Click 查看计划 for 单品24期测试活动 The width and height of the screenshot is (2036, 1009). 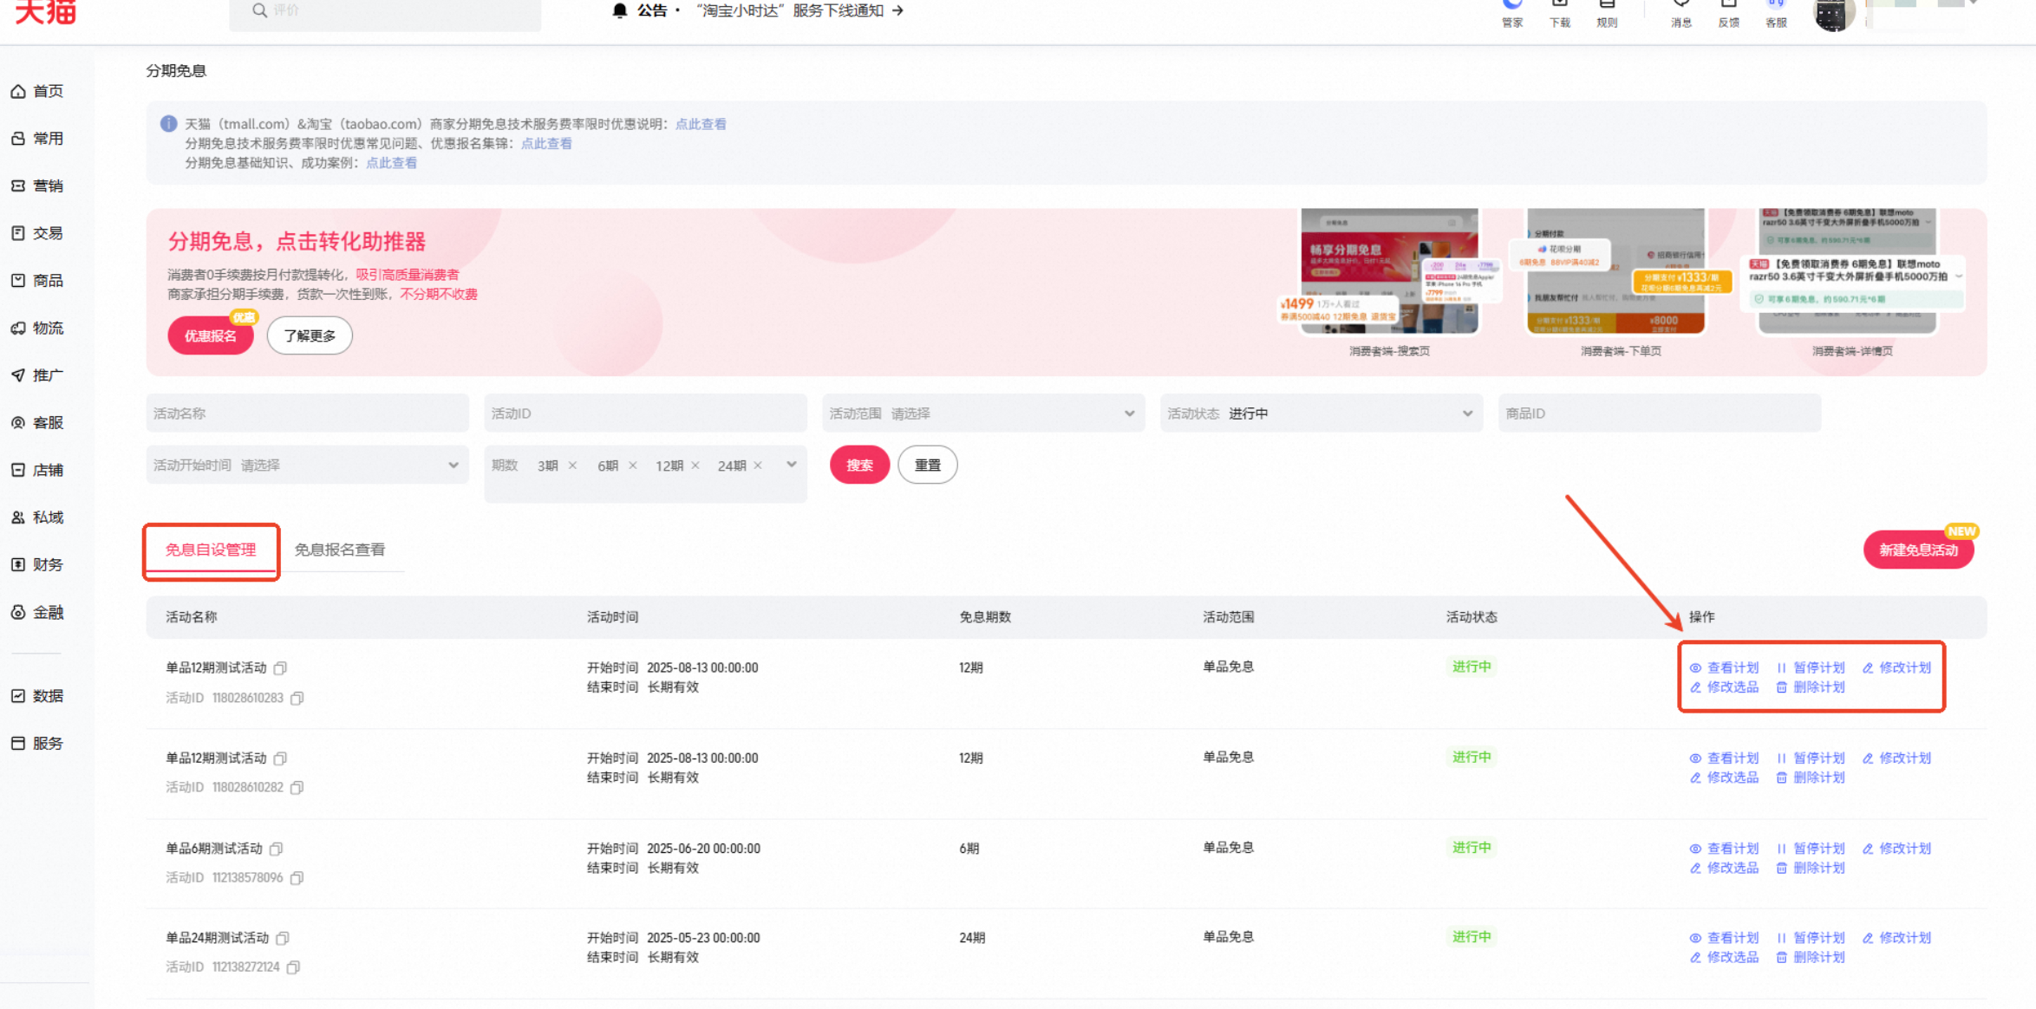[1724, 938]
